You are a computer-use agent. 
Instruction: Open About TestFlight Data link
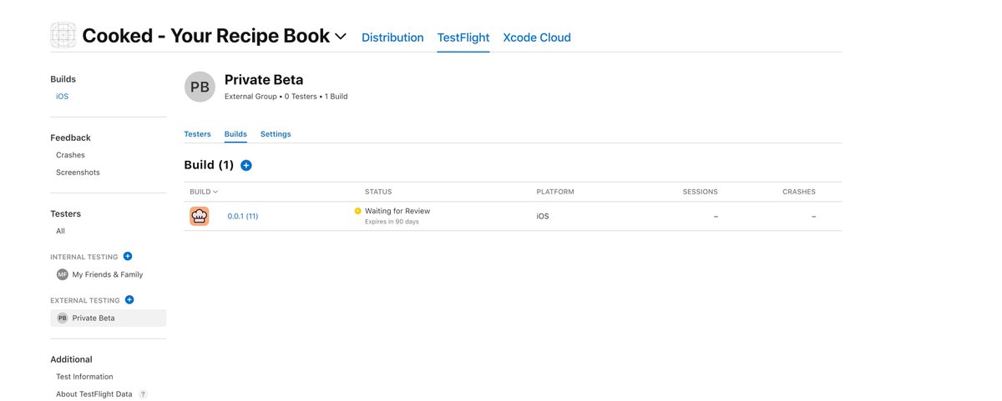94,394
